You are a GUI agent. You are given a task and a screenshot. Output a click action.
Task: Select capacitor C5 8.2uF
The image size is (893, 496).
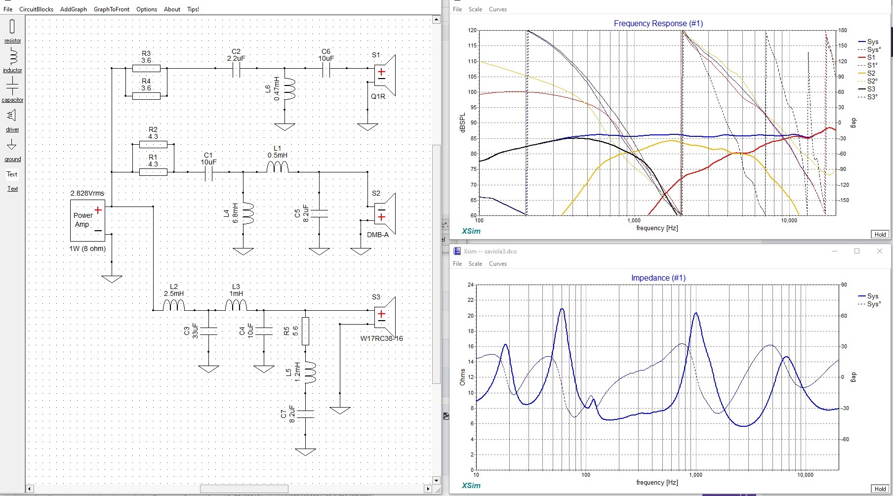[x=319, y=213]
